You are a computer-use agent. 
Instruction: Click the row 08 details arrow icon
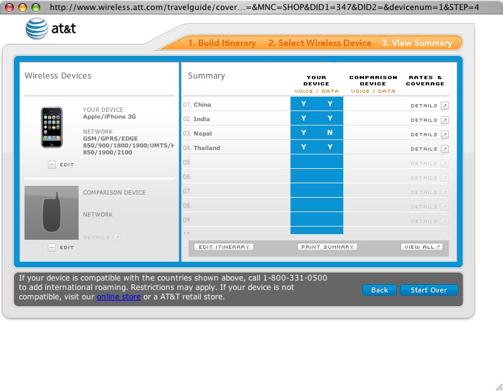coord(445,206)
